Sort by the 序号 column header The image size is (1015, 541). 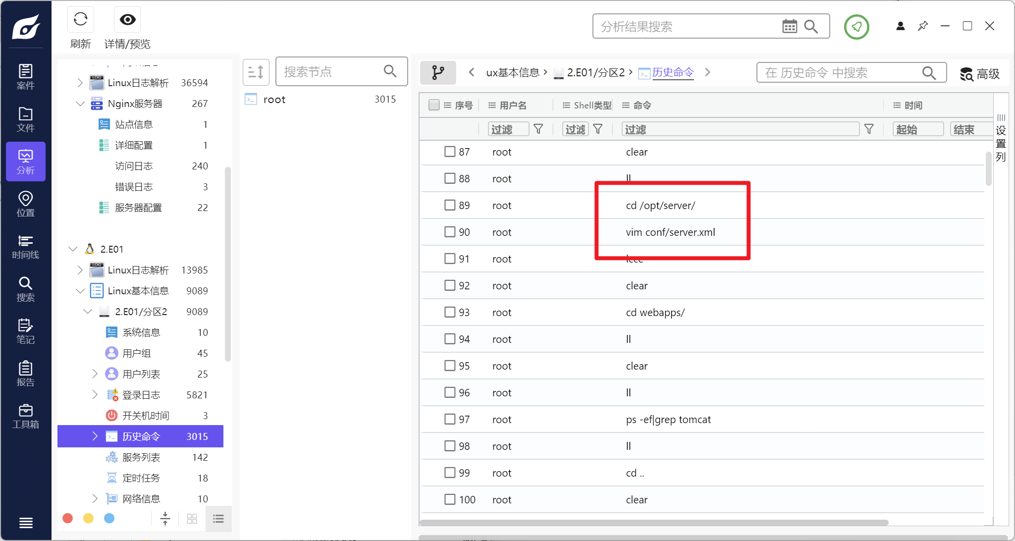pos(464,105)
